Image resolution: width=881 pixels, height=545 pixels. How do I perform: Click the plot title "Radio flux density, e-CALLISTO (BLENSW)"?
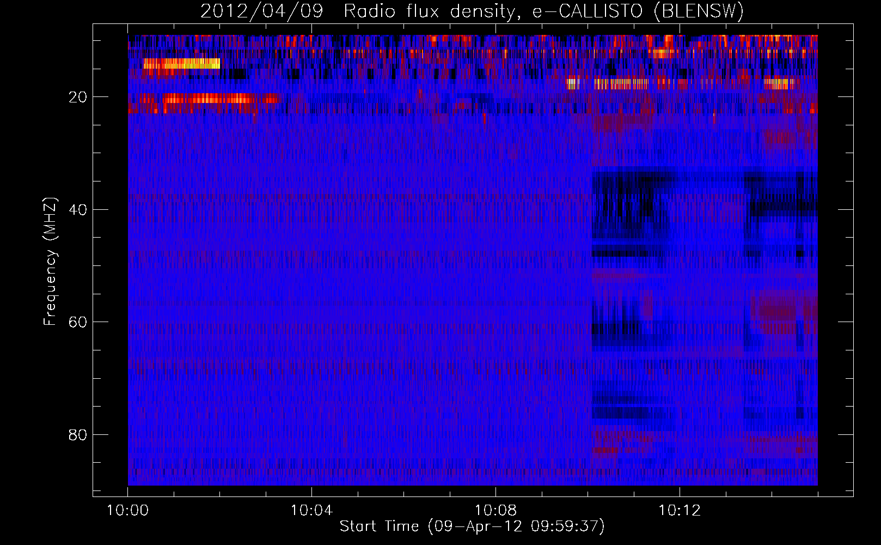tap(543, 11)
